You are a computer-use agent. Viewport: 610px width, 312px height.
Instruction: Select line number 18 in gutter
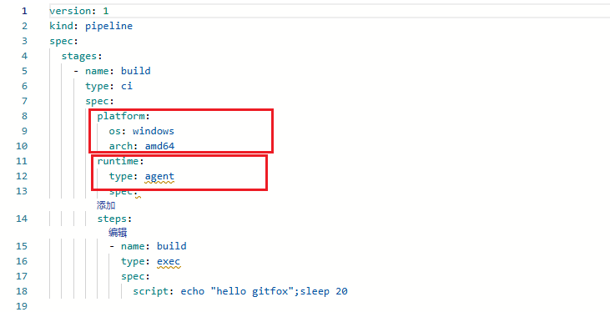[22, 291]
